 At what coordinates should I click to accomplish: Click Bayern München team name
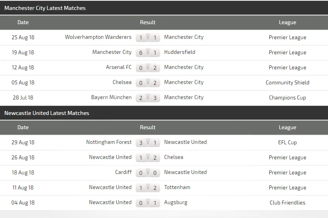coord(111,98)
